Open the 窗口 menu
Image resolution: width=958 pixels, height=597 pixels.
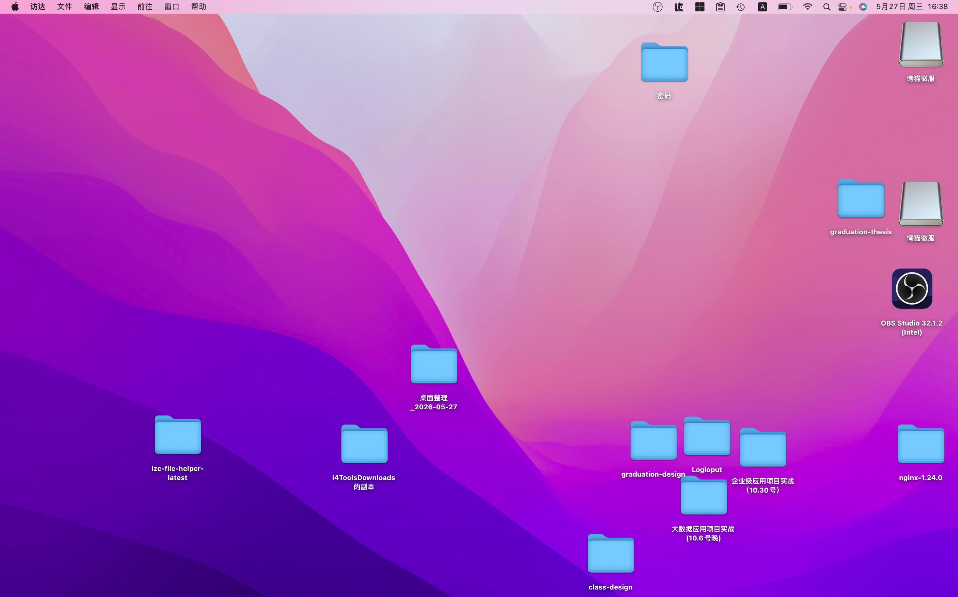(172, 7)
